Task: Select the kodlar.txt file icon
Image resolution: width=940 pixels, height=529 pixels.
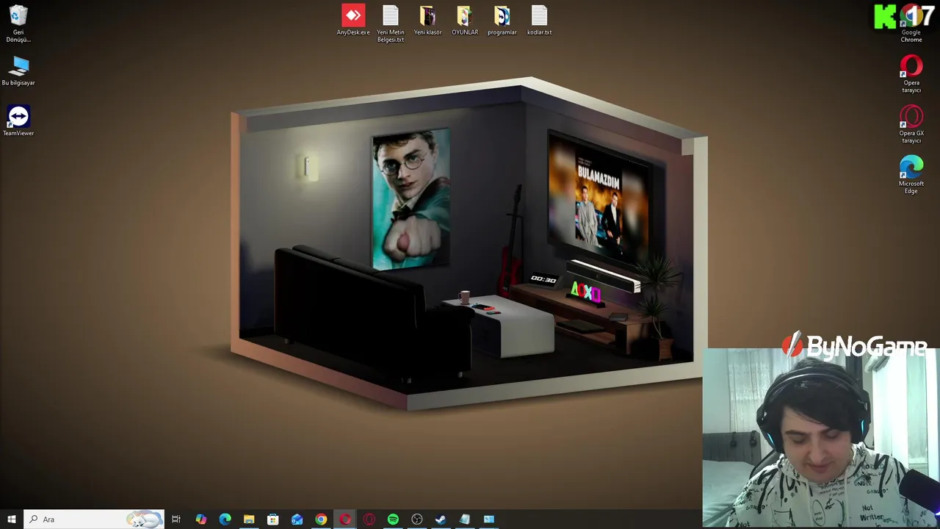Action: 539,20
